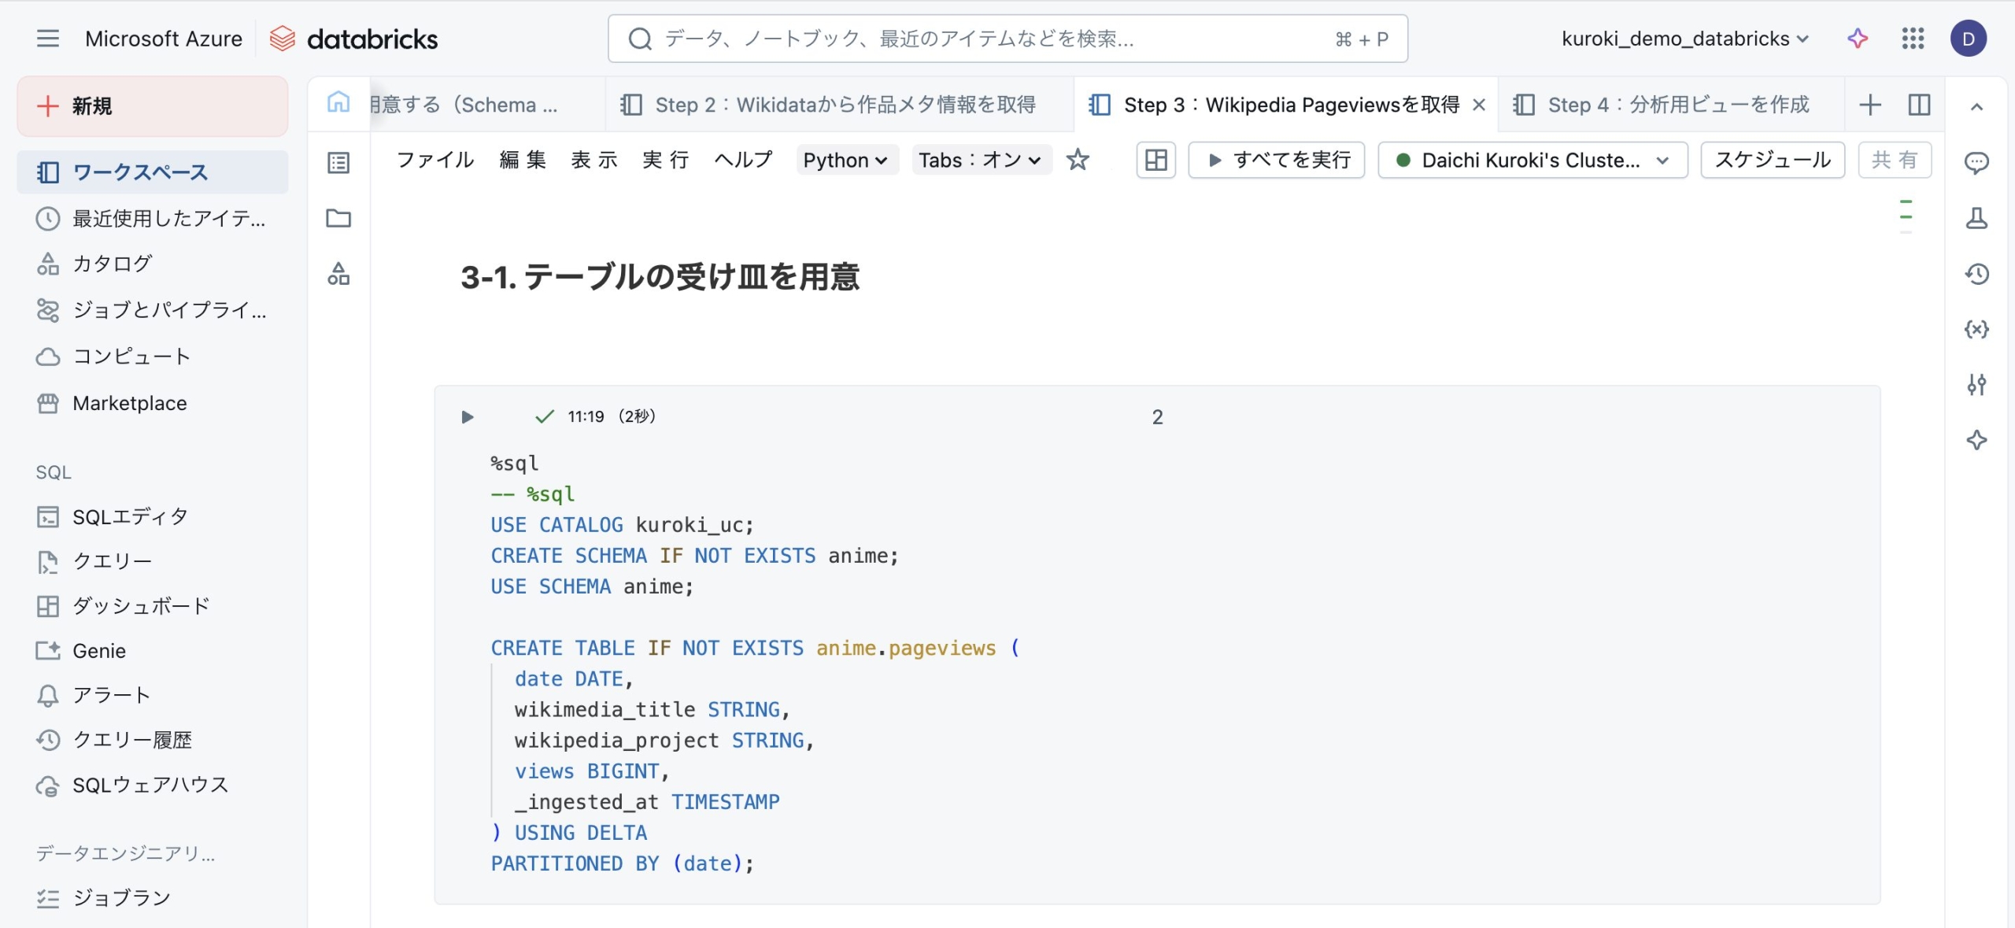Open the workspace folder browser icon
2015x928 pixels.
click(338, 218)
